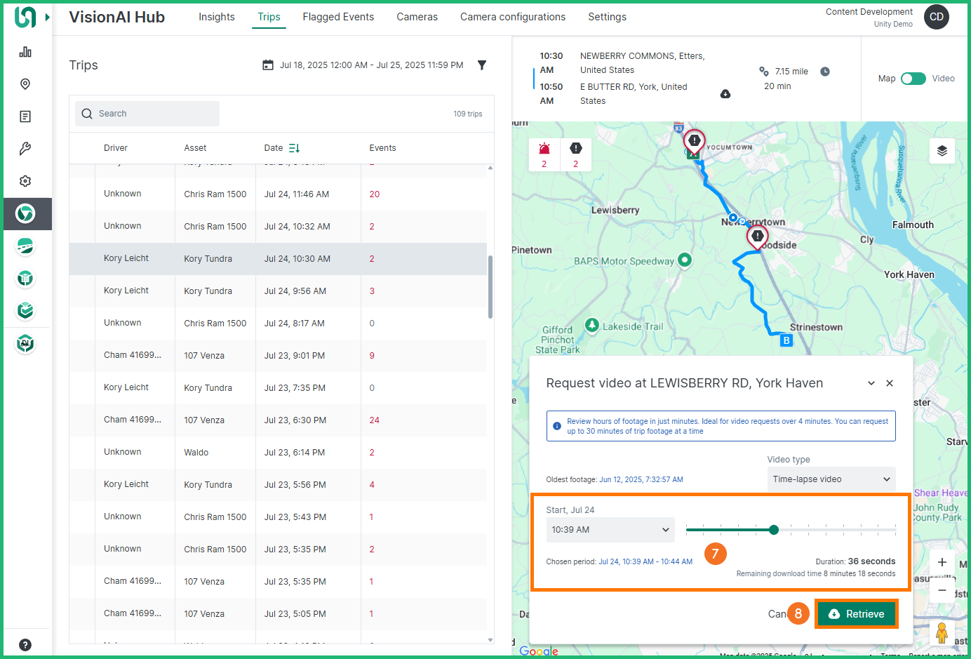Expand the sidebar navigation arrow
Screen dimensions: 971x659
(x=48, y=17)
